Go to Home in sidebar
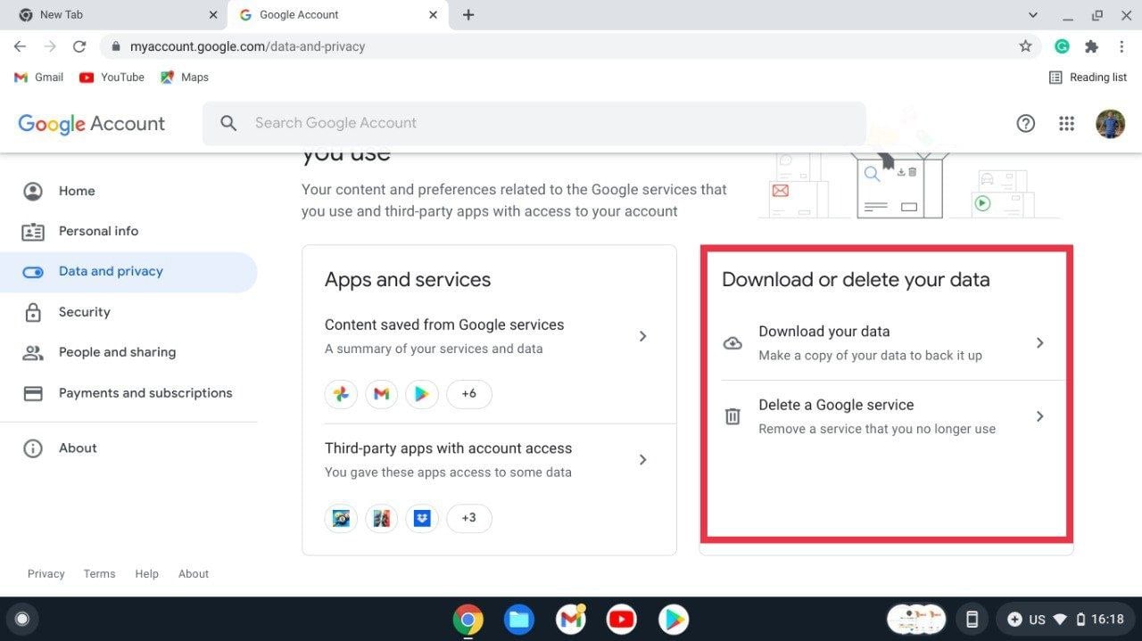Viewport: 1142px width, 641px height. (x=128, y=191)
